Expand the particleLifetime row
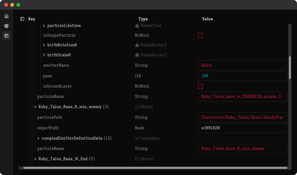 click(44, 26)
